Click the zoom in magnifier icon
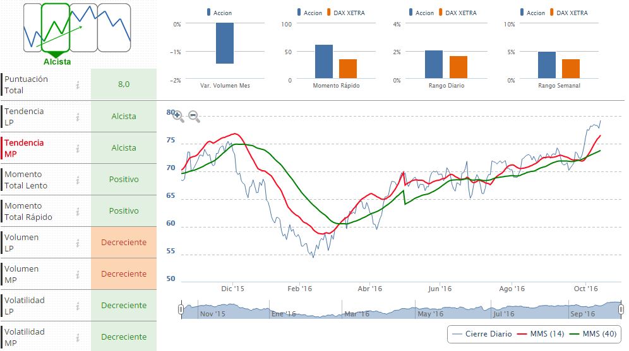Viewport: 629px width, 351px height. click(x=178, y=117)
